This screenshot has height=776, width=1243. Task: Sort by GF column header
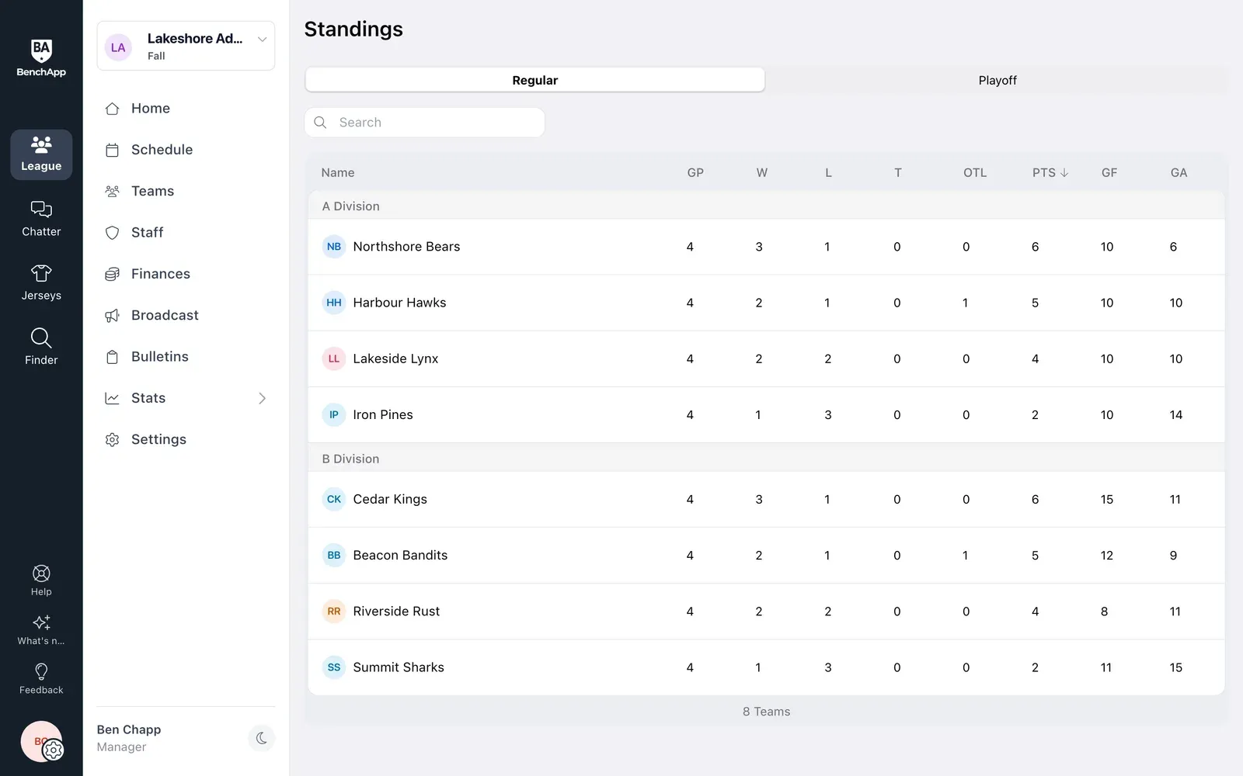point(1109,173)
